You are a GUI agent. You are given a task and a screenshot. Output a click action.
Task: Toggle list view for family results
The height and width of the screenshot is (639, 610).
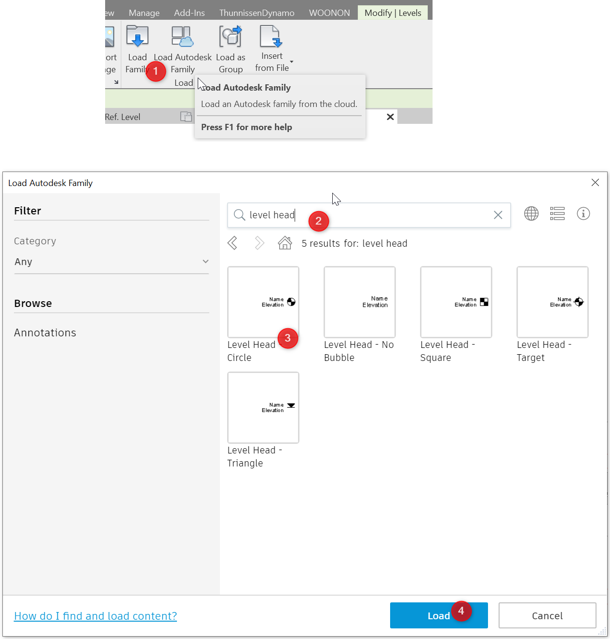(x=557, y=213)
